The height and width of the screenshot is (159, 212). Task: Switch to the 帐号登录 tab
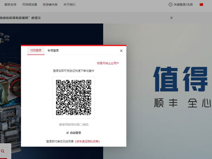click(x=53, y=51)
